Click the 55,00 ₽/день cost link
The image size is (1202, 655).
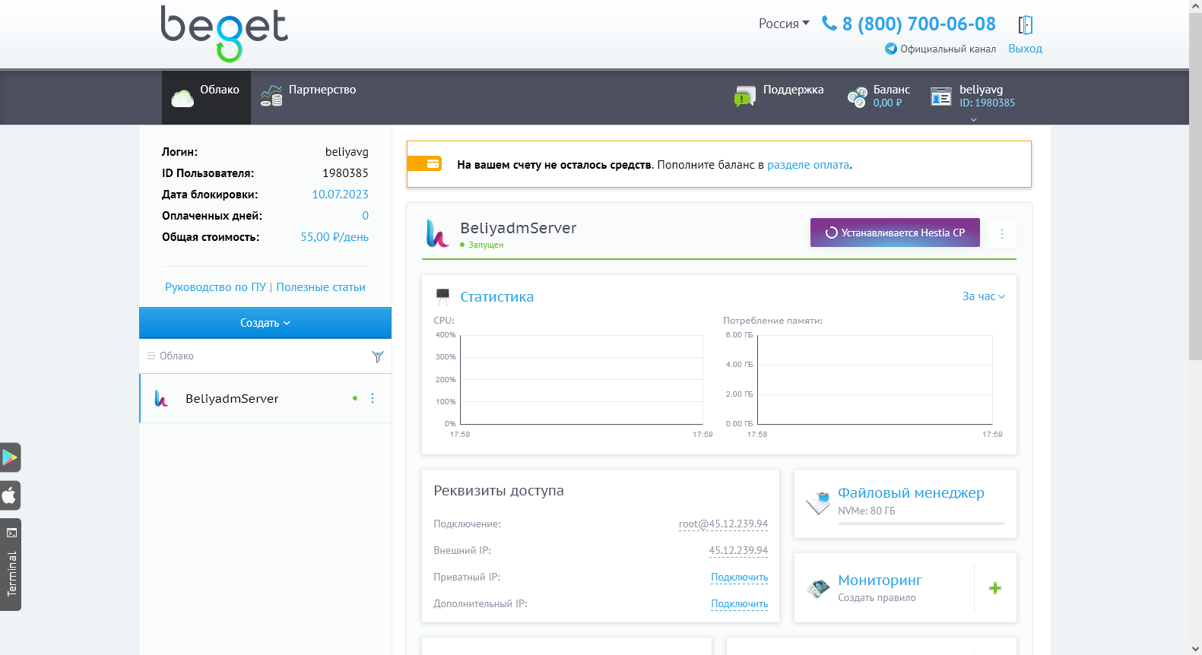335,237
